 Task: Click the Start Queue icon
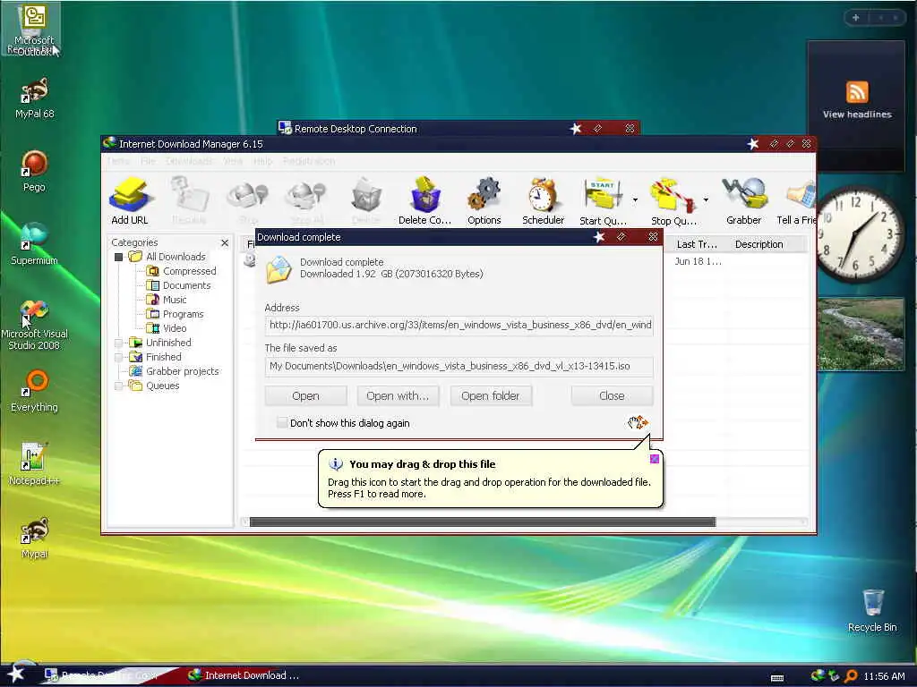tap(603, 200)
